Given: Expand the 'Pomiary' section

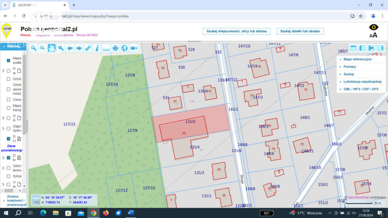Looking at the screenshot, I should pyautogui.click(x=350, y=67).
